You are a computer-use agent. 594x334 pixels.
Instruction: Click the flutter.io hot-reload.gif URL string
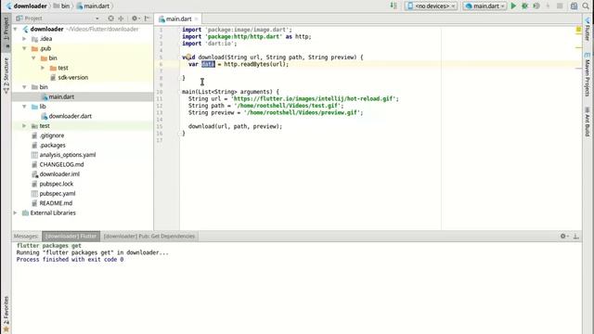pyautogui.click(x=314, y=99)
